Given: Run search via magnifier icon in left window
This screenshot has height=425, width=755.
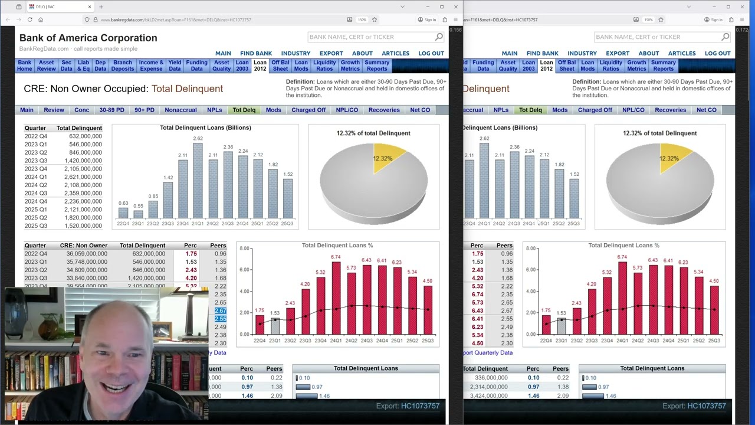Looking at the screenshot, I should click(439, 37).
